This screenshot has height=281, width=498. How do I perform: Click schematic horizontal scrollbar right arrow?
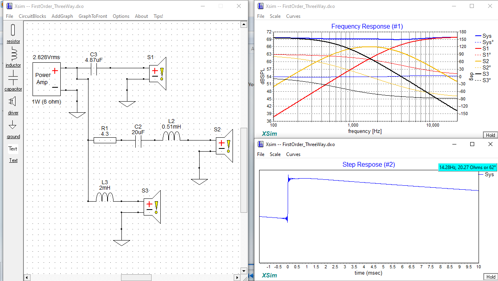point(237,277)
